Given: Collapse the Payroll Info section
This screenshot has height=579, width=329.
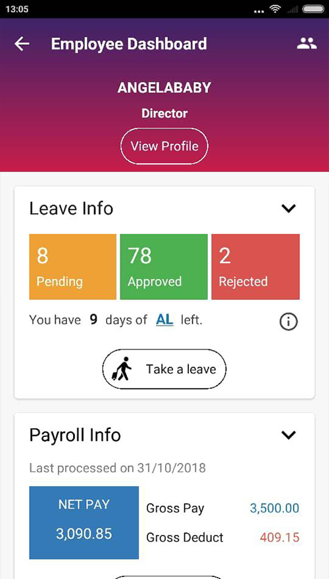Looking at the screenshot, I should click(x=288, y=435).
